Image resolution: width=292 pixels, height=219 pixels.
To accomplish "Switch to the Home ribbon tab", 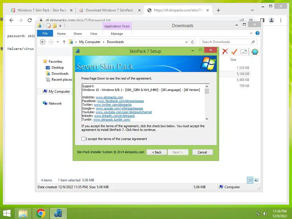I will [61, 34].
